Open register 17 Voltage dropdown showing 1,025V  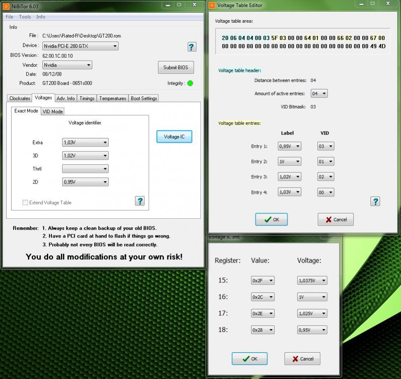pos(312,313)
